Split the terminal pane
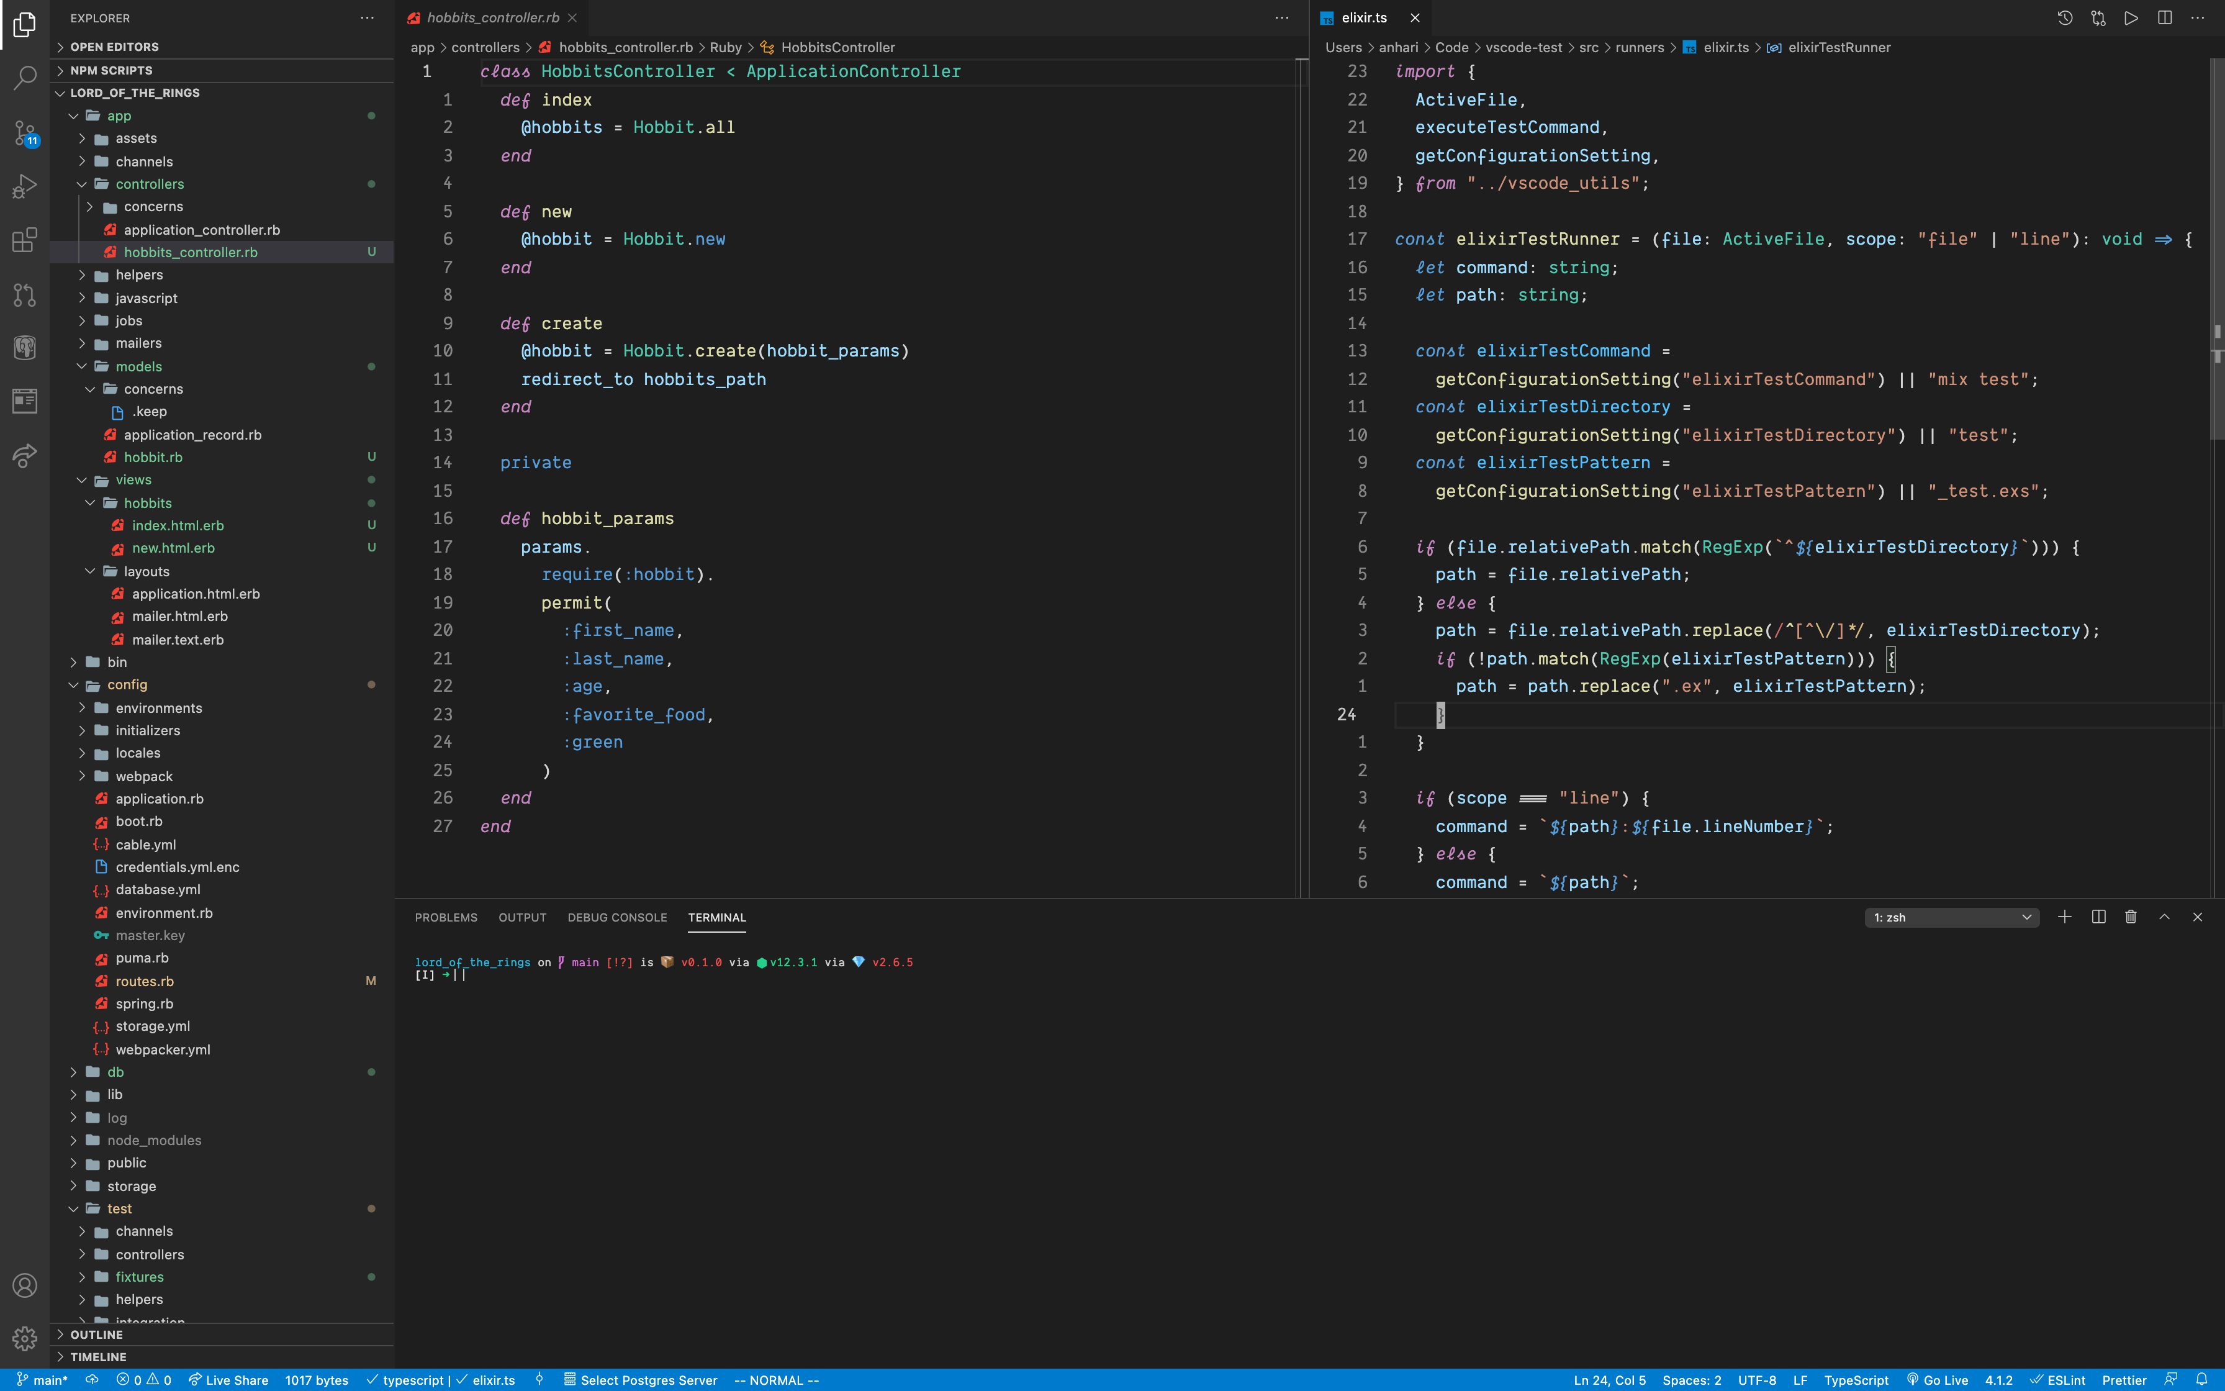 coord(2098,917)
